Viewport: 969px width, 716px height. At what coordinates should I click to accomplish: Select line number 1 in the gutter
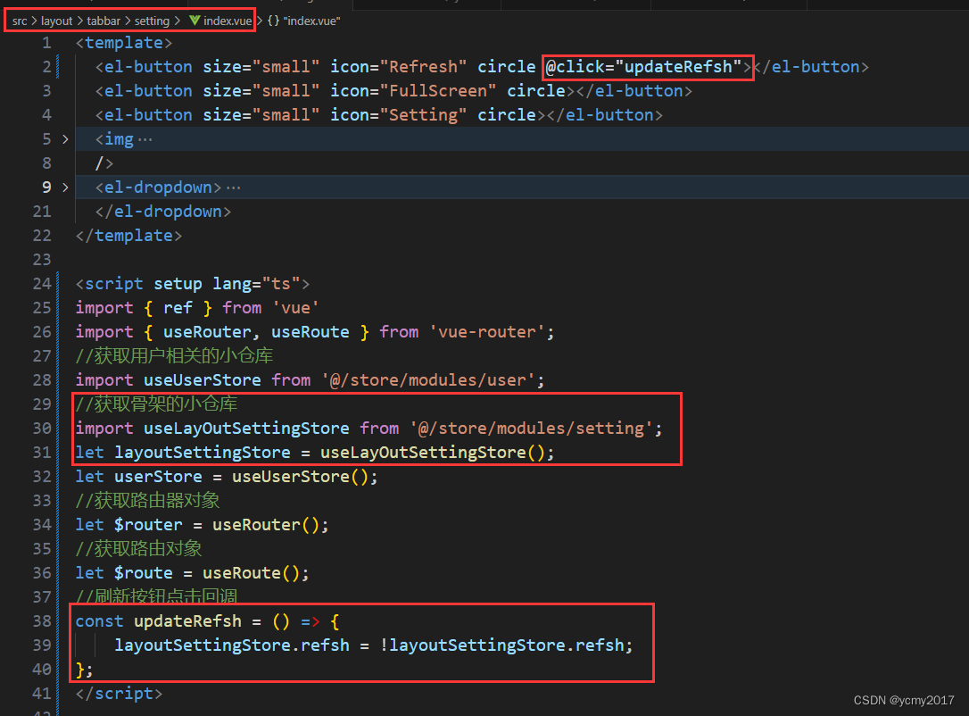point(46,42)
